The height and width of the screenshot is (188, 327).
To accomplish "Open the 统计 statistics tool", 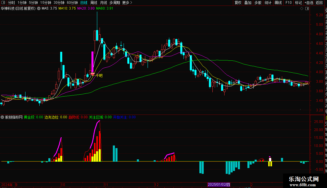I will click(x=268, y=3).
